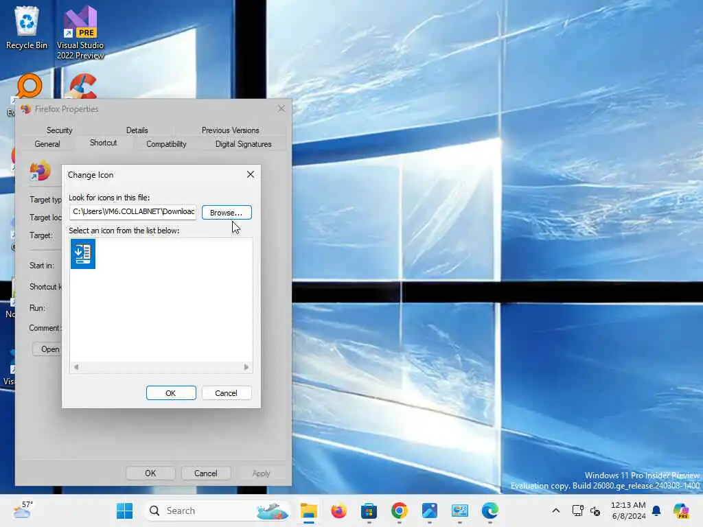The height and width of the screenshot is (527, 703).
Task: Click the taskbar Search box
Action: tap(217, 511)
